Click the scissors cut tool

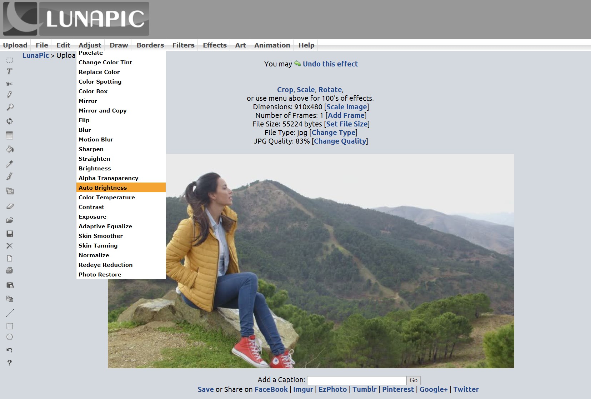click(10, 84)
